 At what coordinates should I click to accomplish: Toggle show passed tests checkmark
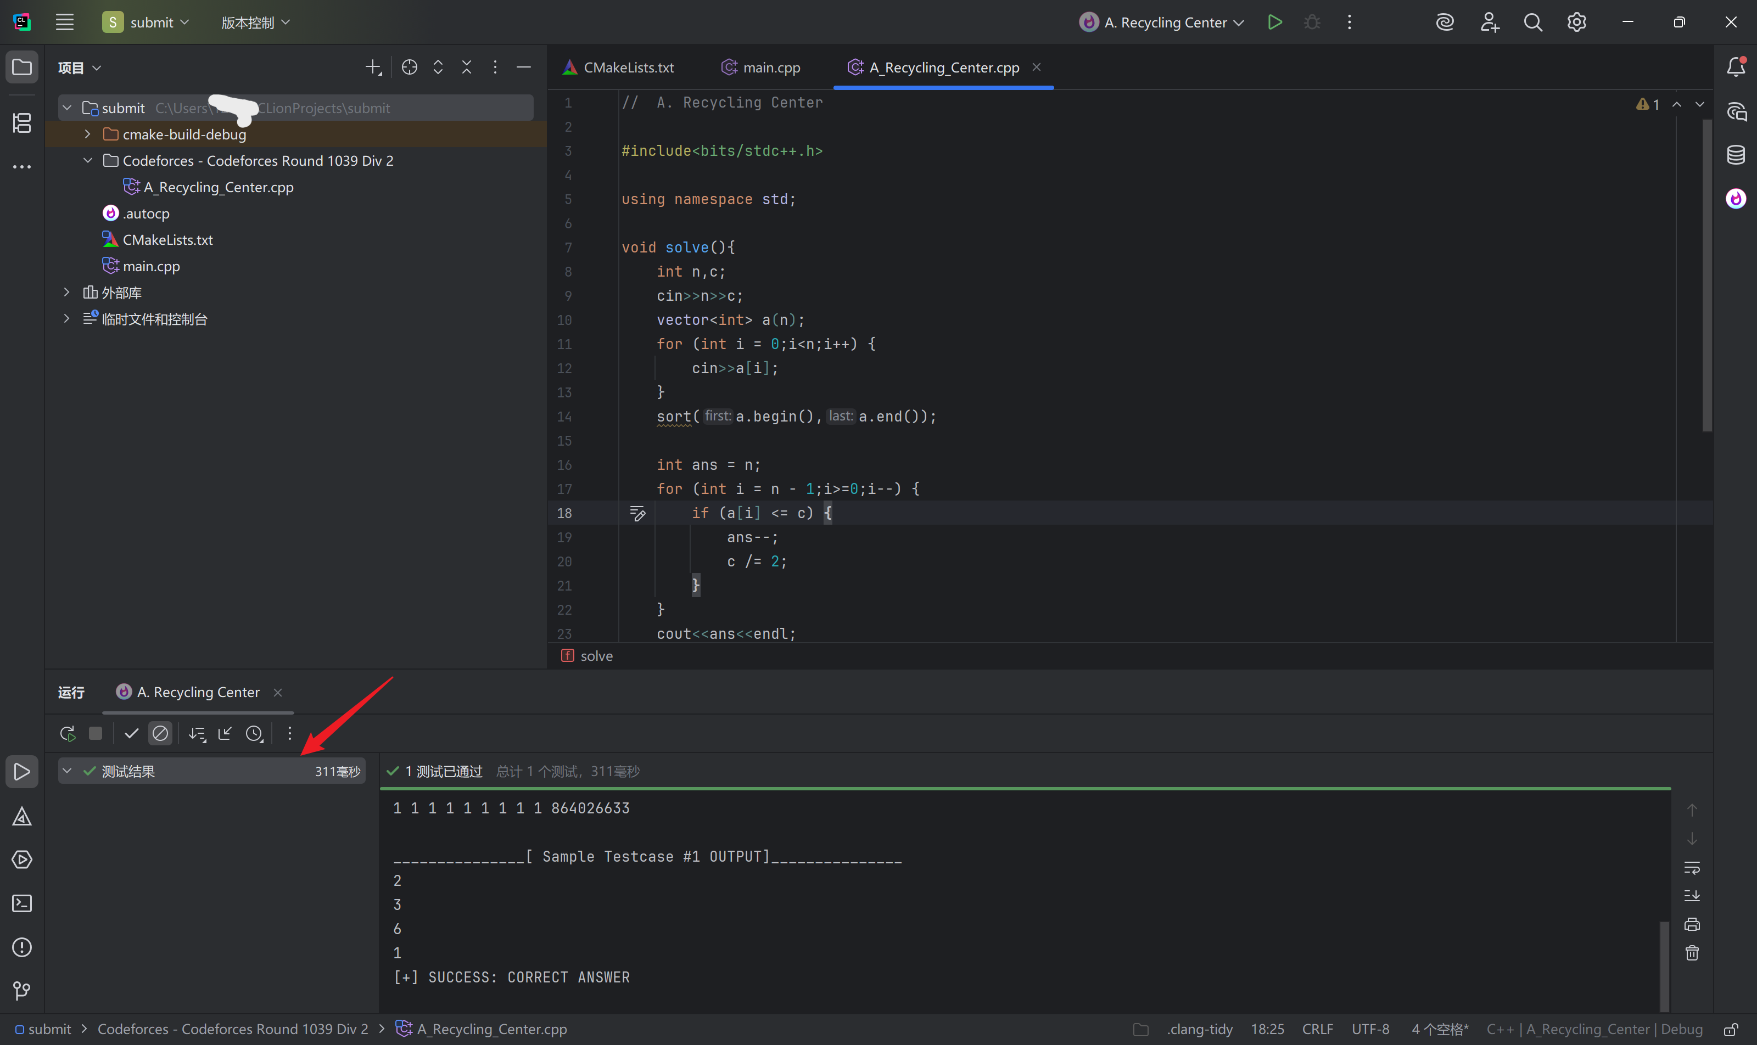[131, 734]
